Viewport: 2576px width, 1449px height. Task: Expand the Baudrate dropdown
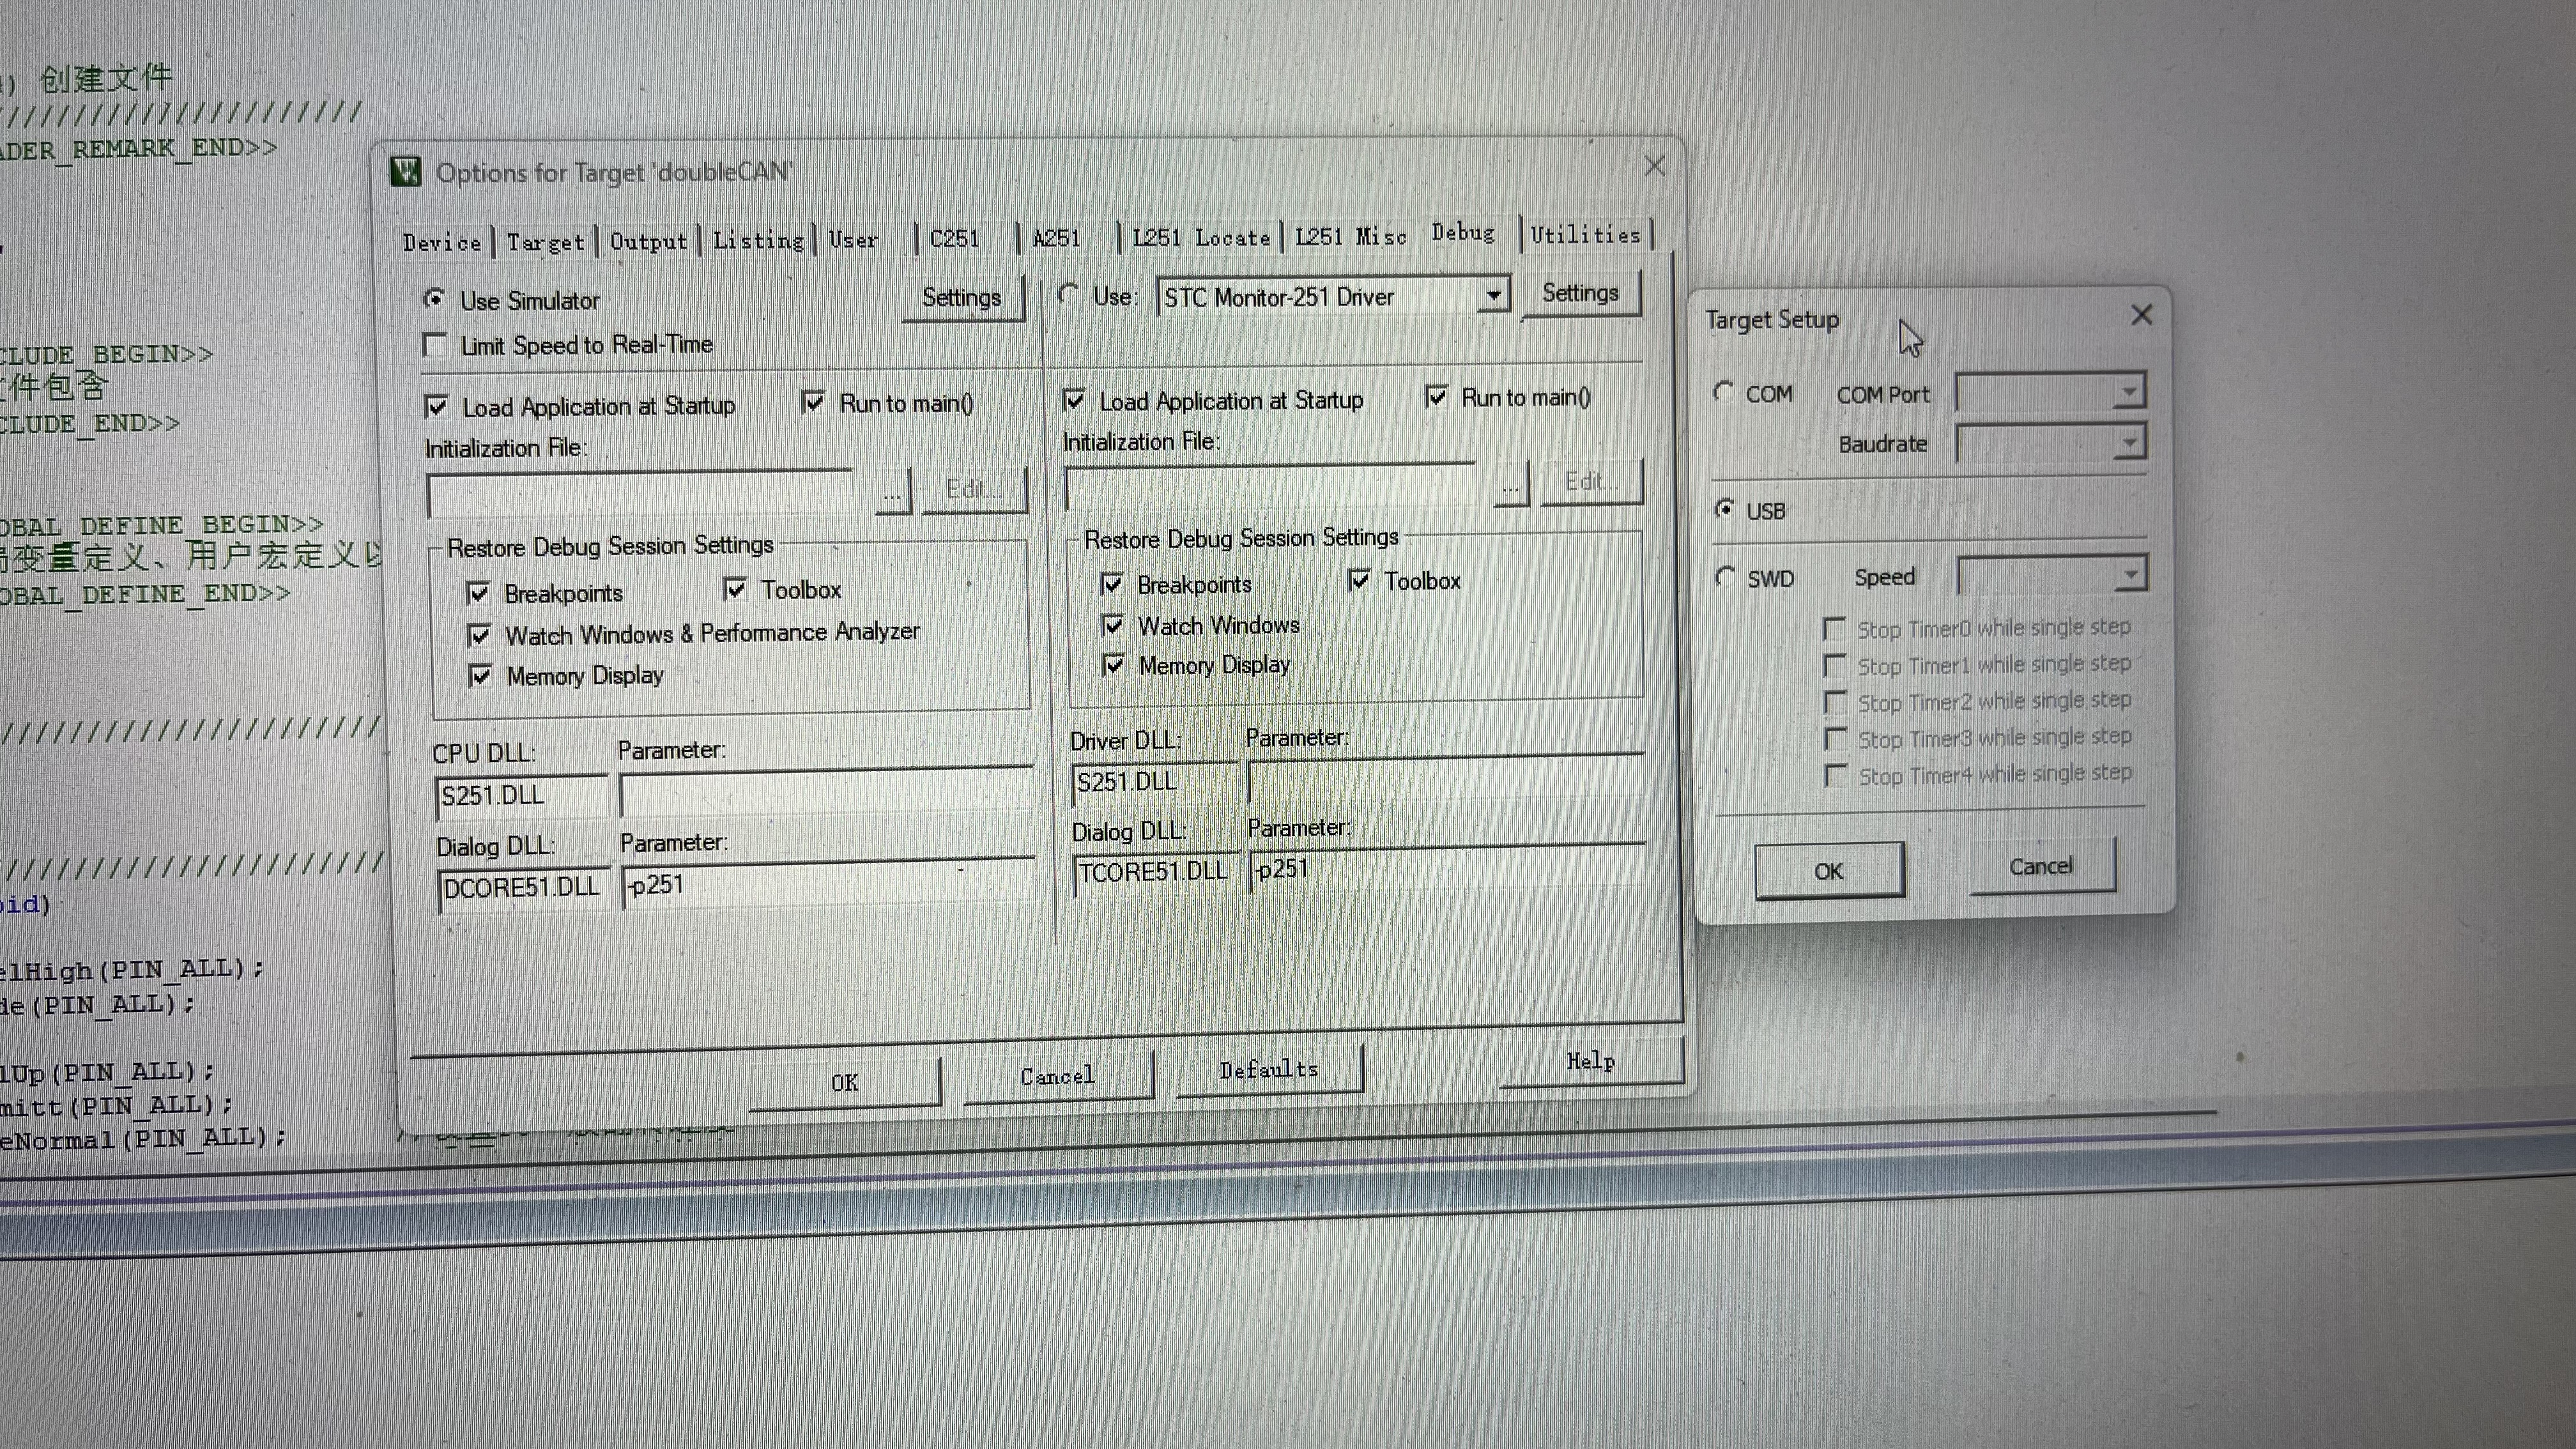(2129, 441)
